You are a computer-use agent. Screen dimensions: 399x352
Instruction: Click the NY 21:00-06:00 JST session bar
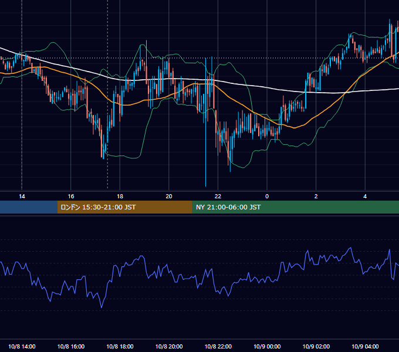click(x=295, y=207)
